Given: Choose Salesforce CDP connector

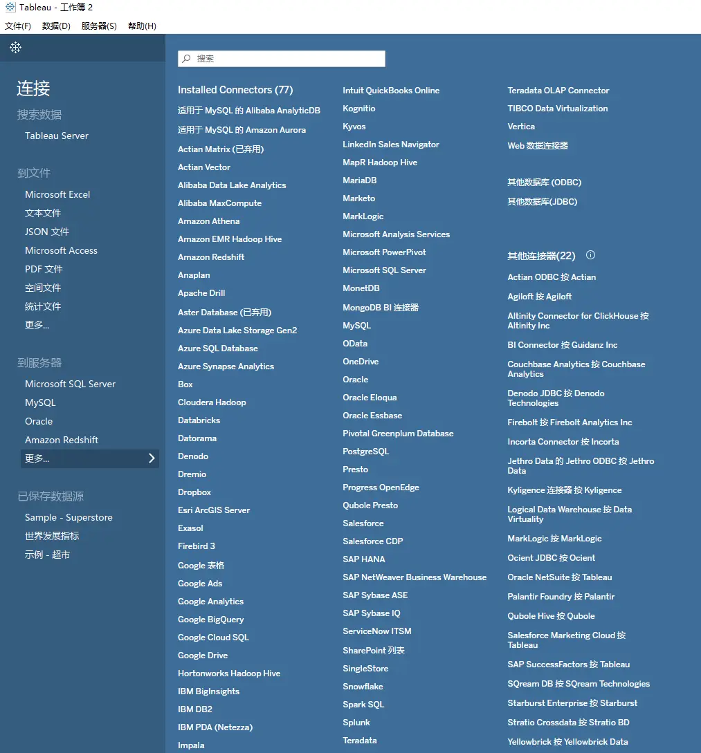Looking at the screenshot, I should click(373, 541).
